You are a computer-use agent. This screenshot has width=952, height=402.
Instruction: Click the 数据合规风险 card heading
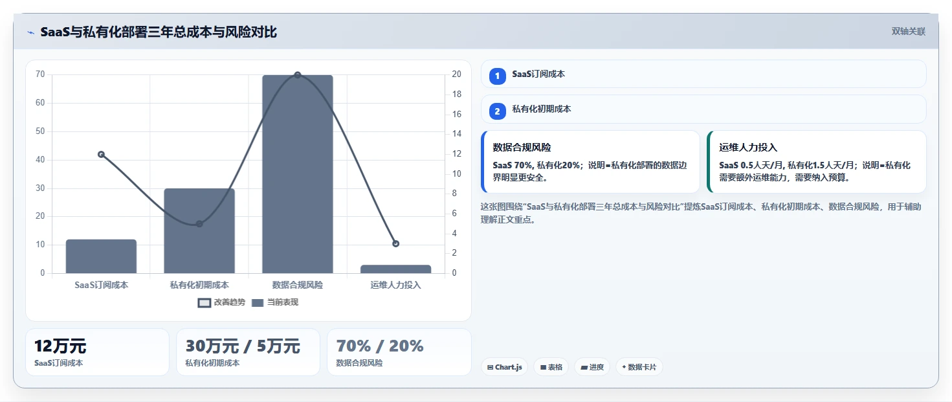point(522,148)
